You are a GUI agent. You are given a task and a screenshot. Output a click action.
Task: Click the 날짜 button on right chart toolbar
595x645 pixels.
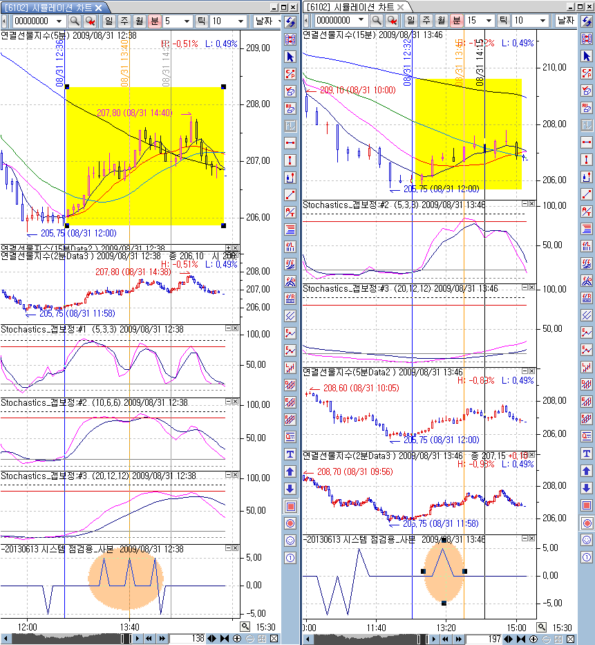point(566,20)
